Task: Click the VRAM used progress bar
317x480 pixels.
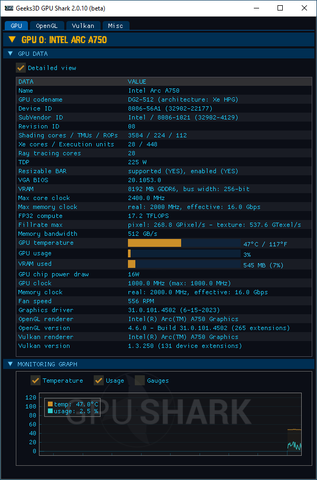Action: pos(184,264)
